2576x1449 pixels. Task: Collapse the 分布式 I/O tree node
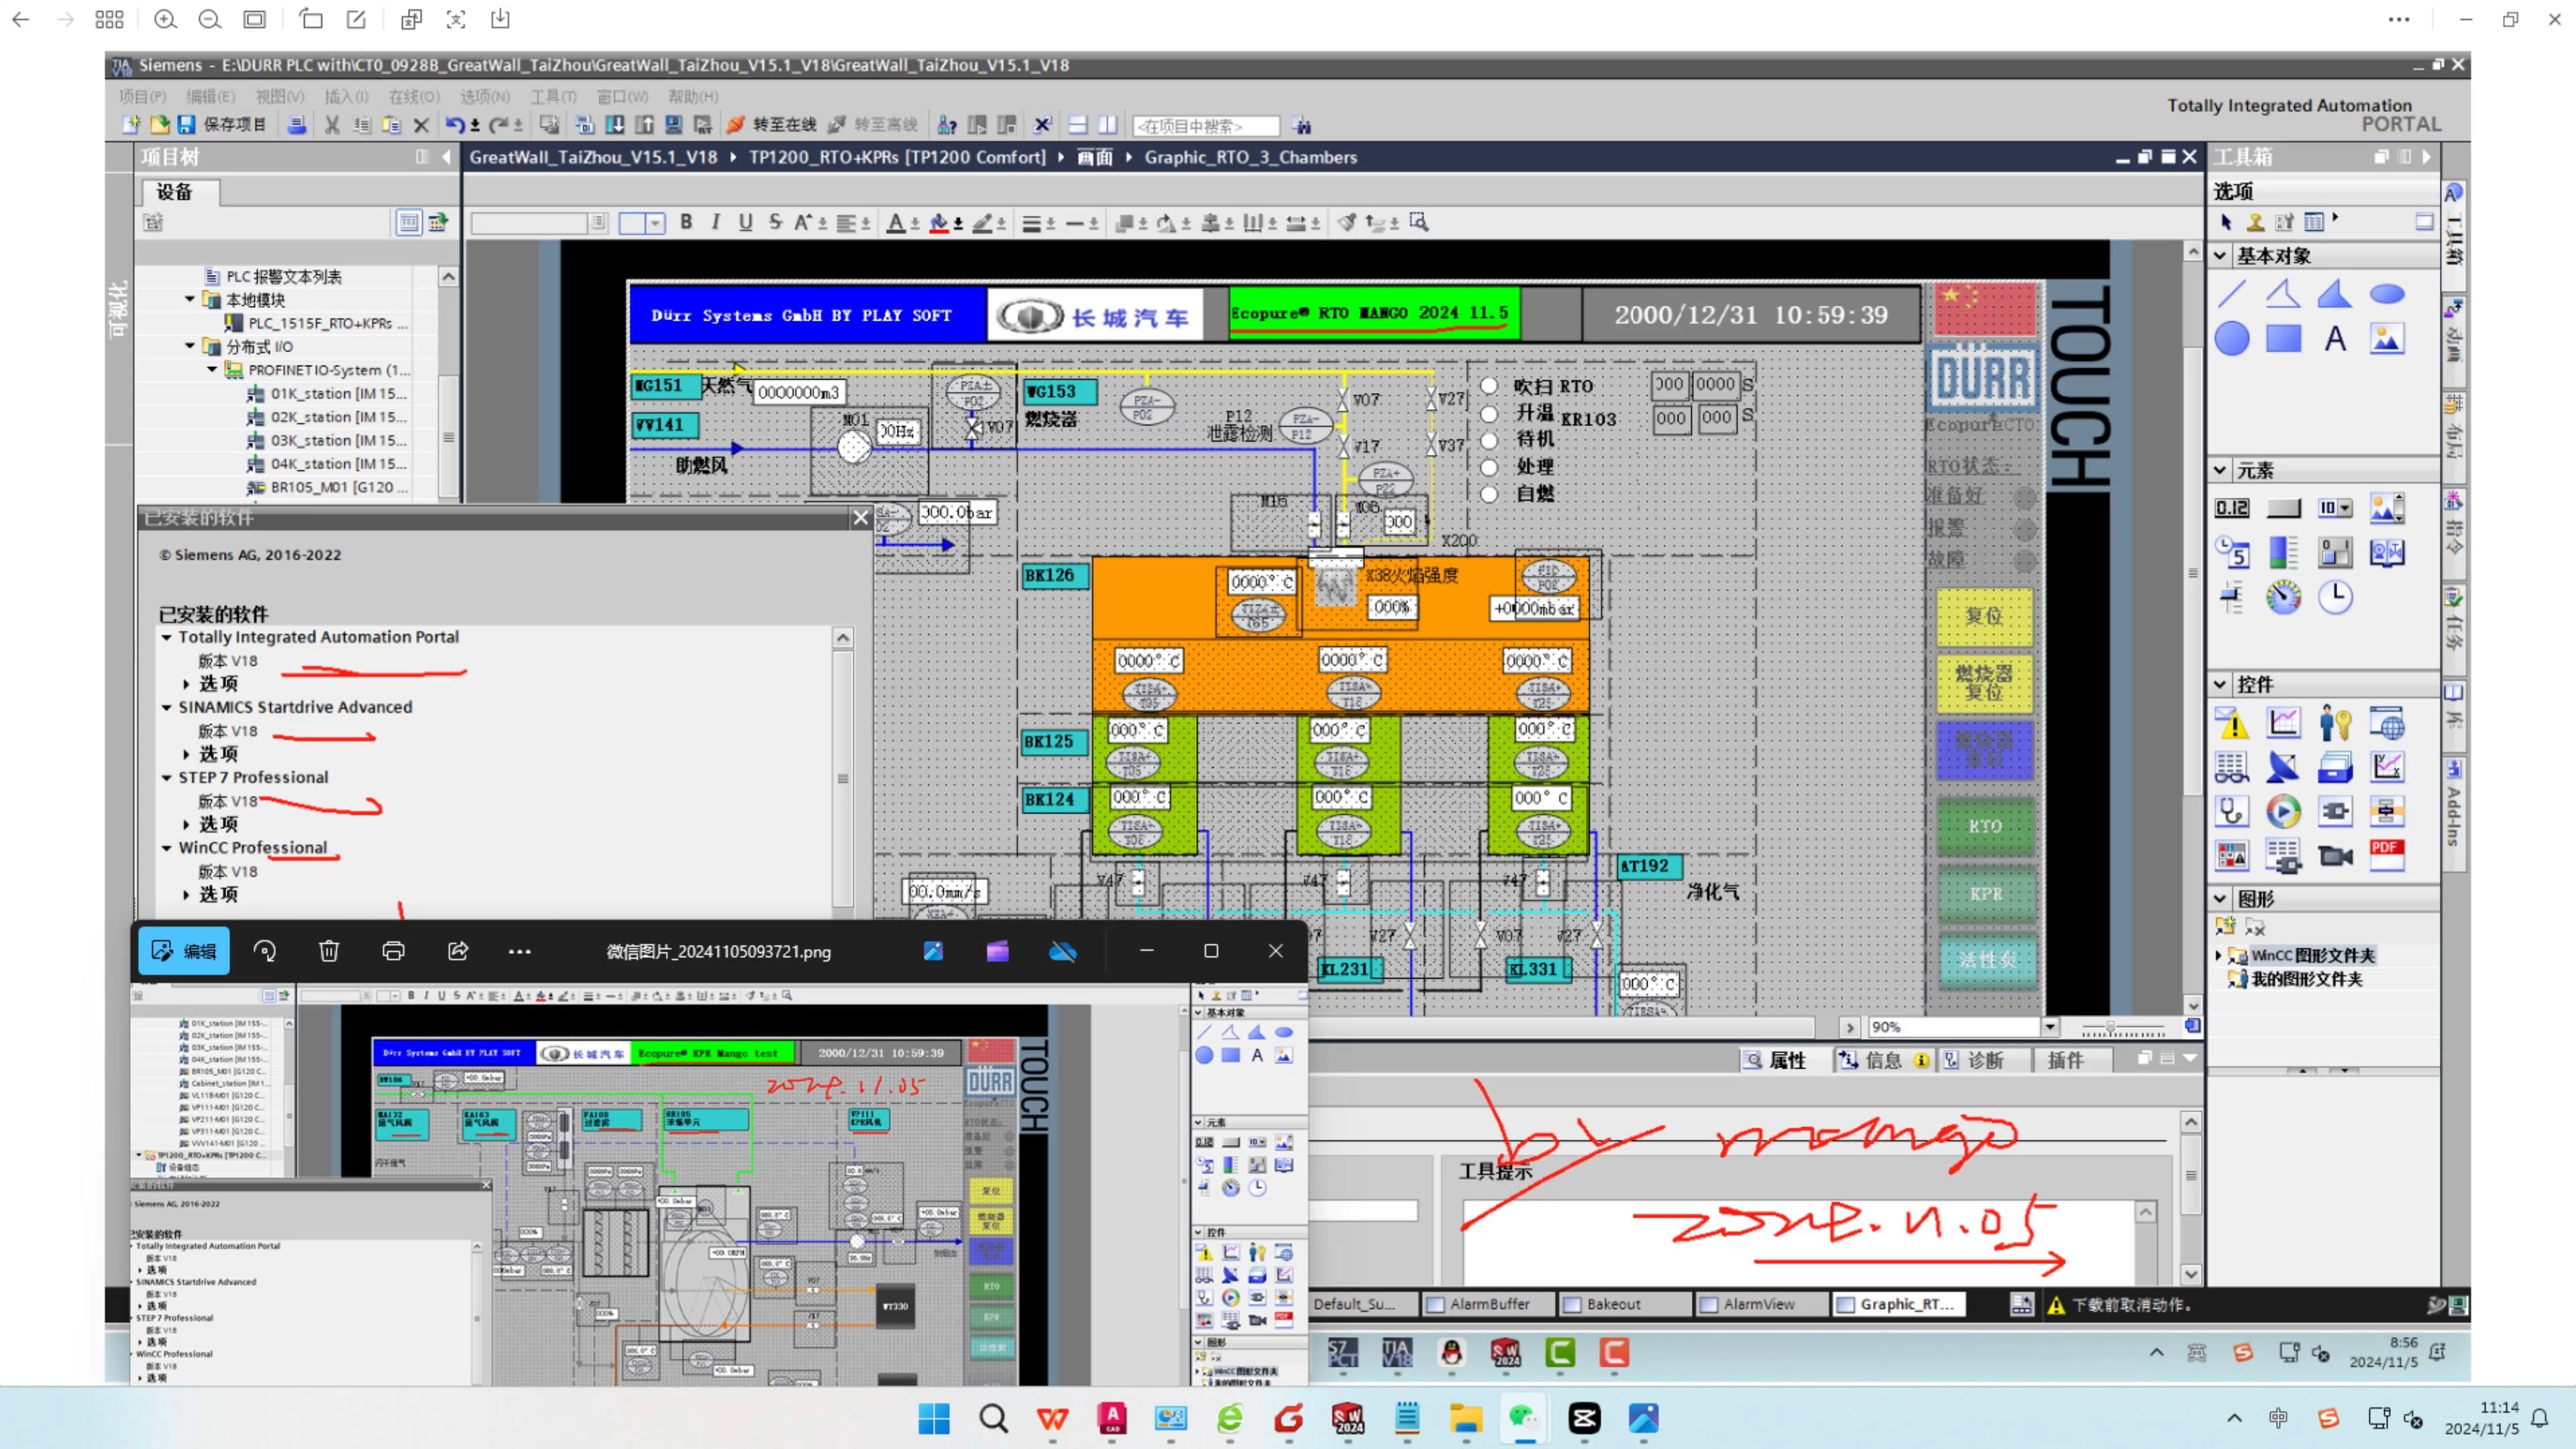point(190,346)
